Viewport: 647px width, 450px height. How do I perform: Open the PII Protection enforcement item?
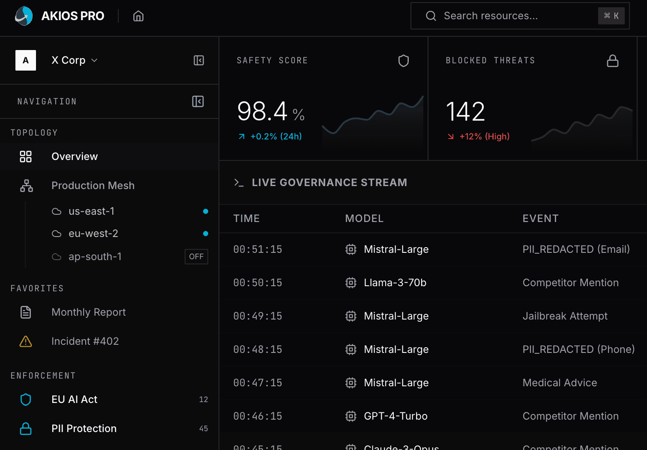pyautogui.click(x=84, y=429)
